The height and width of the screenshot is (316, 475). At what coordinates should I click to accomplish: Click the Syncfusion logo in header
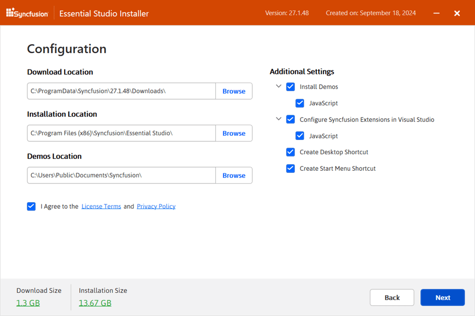point(27,13)
